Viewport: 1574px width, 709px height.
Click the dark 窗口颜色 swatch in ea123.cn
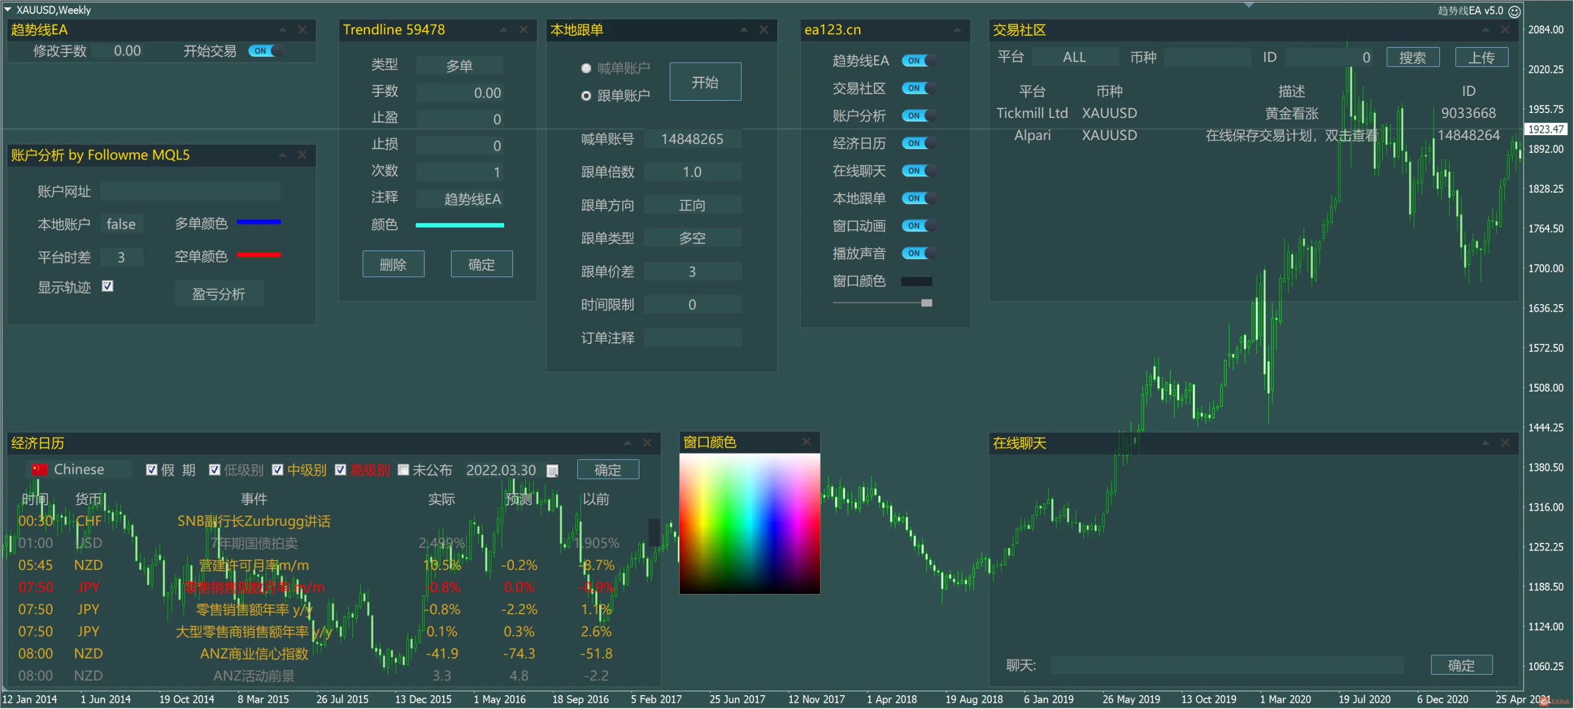(916, 281)
